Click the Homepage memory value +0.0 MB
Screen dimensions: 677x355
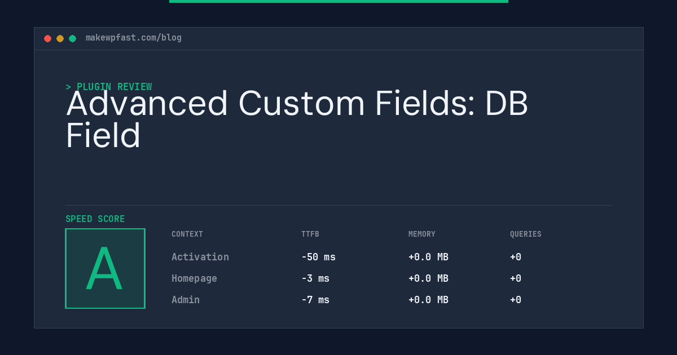(x=428, y=278)
